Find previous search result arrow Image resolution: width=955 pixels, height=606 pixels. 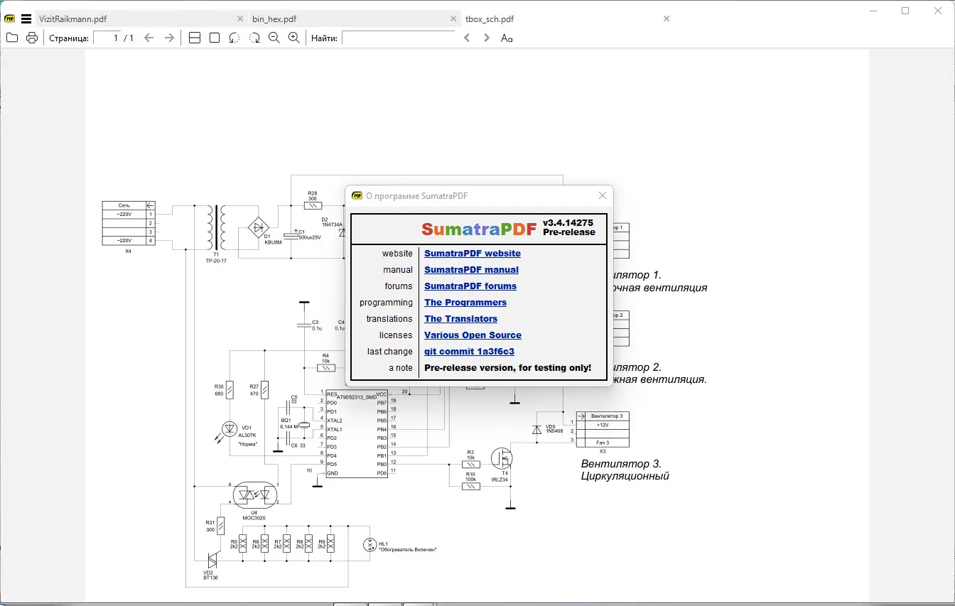(467, 38)
